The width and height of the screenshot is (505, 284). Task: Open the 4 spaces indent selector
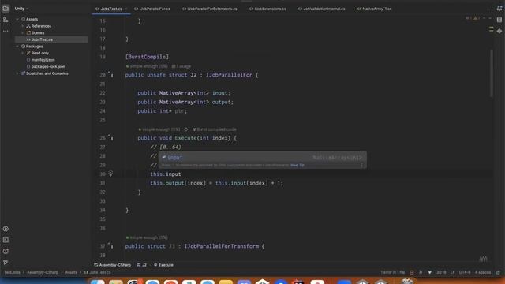483,272
